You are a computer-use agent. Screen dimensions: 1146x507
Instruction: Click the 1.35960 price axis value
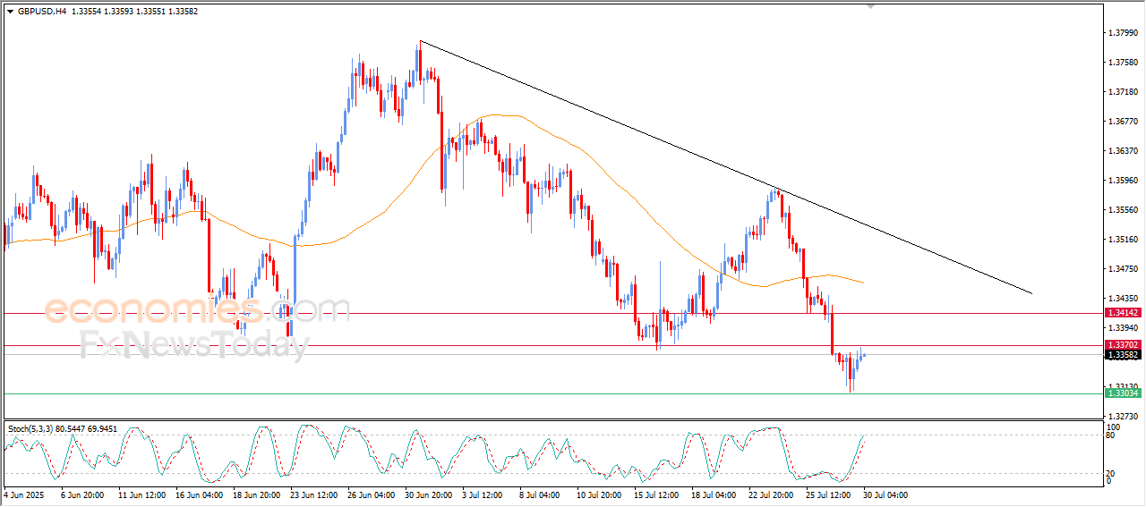1123,181
